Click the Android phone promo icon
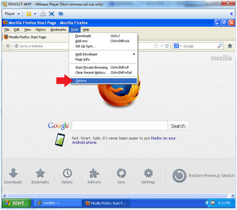The image size is (237, 210). tap(60, 140)
